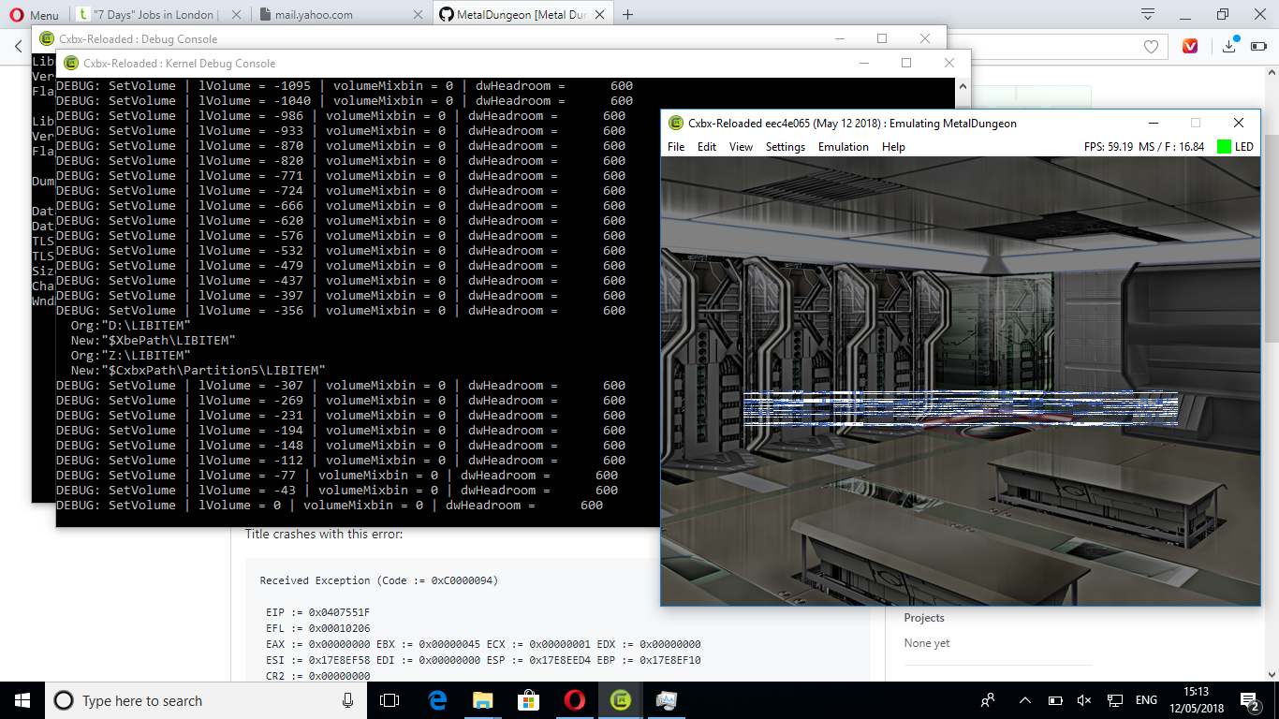Minimize the Kernel Debug Console window
The image size is (1279, 719).
[x=863, y=63]
